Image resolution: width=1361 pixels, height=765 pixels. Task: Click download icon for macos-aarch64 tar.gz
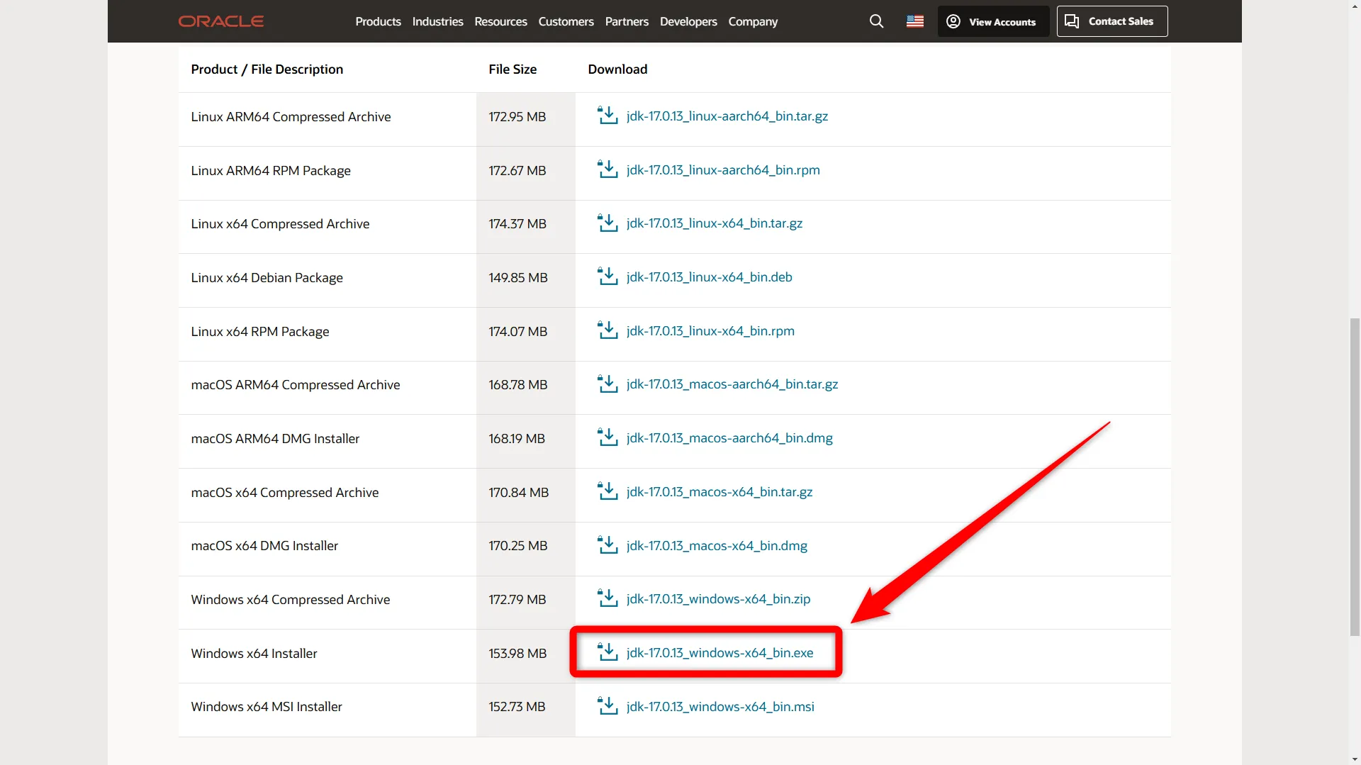607,384
